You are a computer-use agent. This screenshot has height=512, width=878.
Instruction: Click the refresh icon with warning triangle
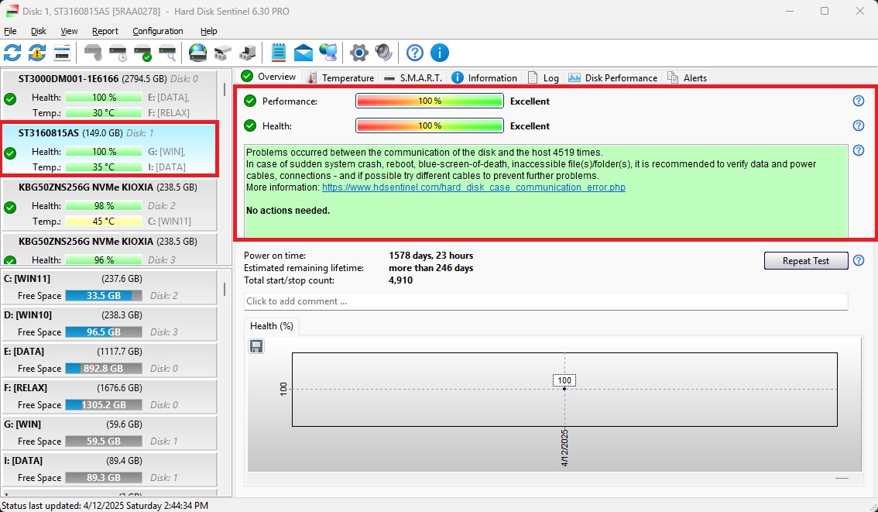tap(37, 53)
